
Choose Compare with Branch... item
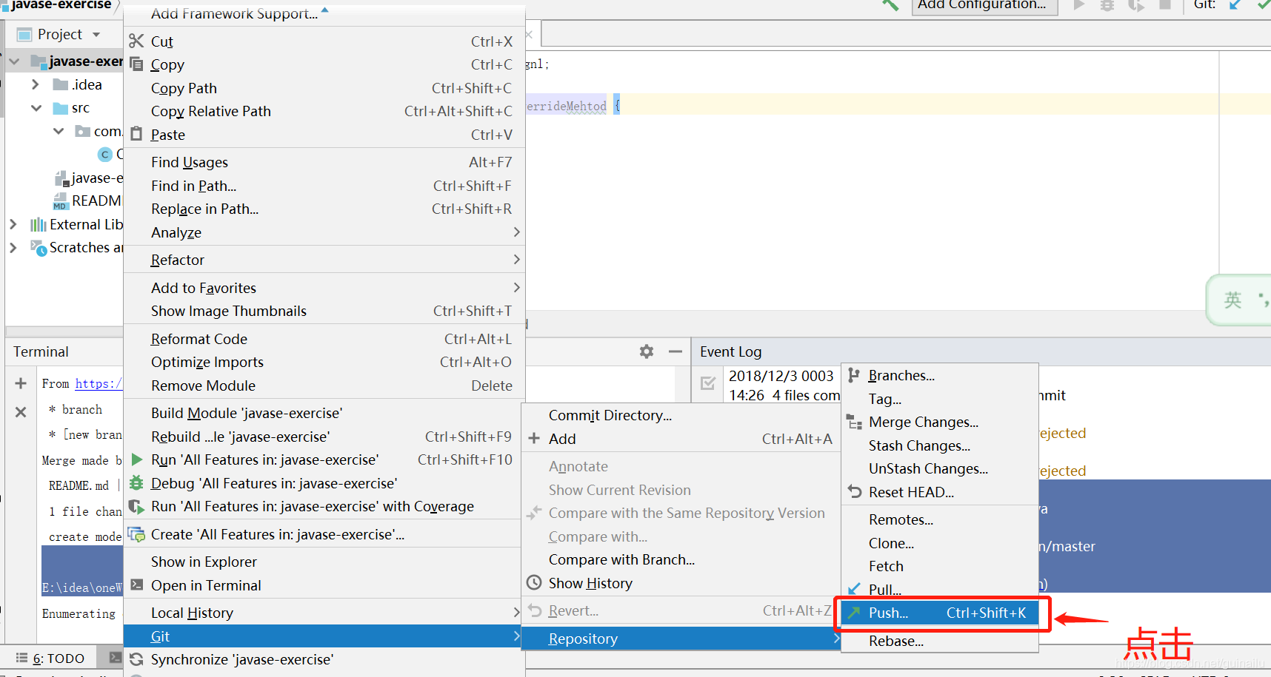pyautogui.click(x=682, y=559)
